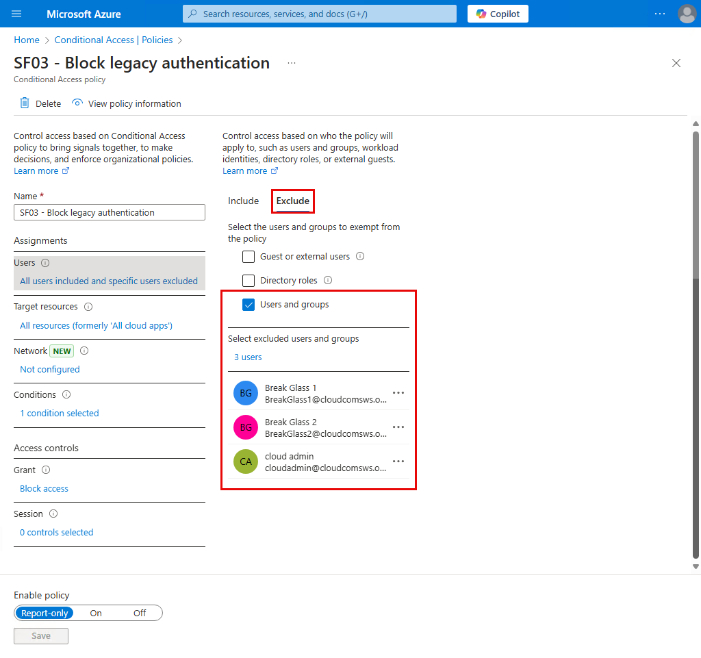This screenshot has height=658, width=701.
Task: Click the policy Name input field
Action: pyautogui.click(x=110, y=212)
